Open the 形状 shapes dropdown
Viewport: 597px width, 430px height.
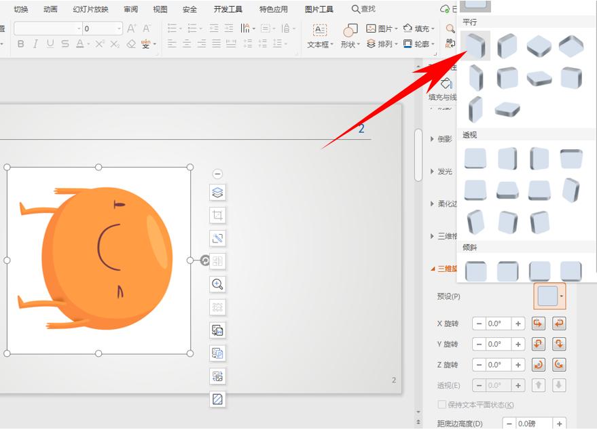[350, 37]
